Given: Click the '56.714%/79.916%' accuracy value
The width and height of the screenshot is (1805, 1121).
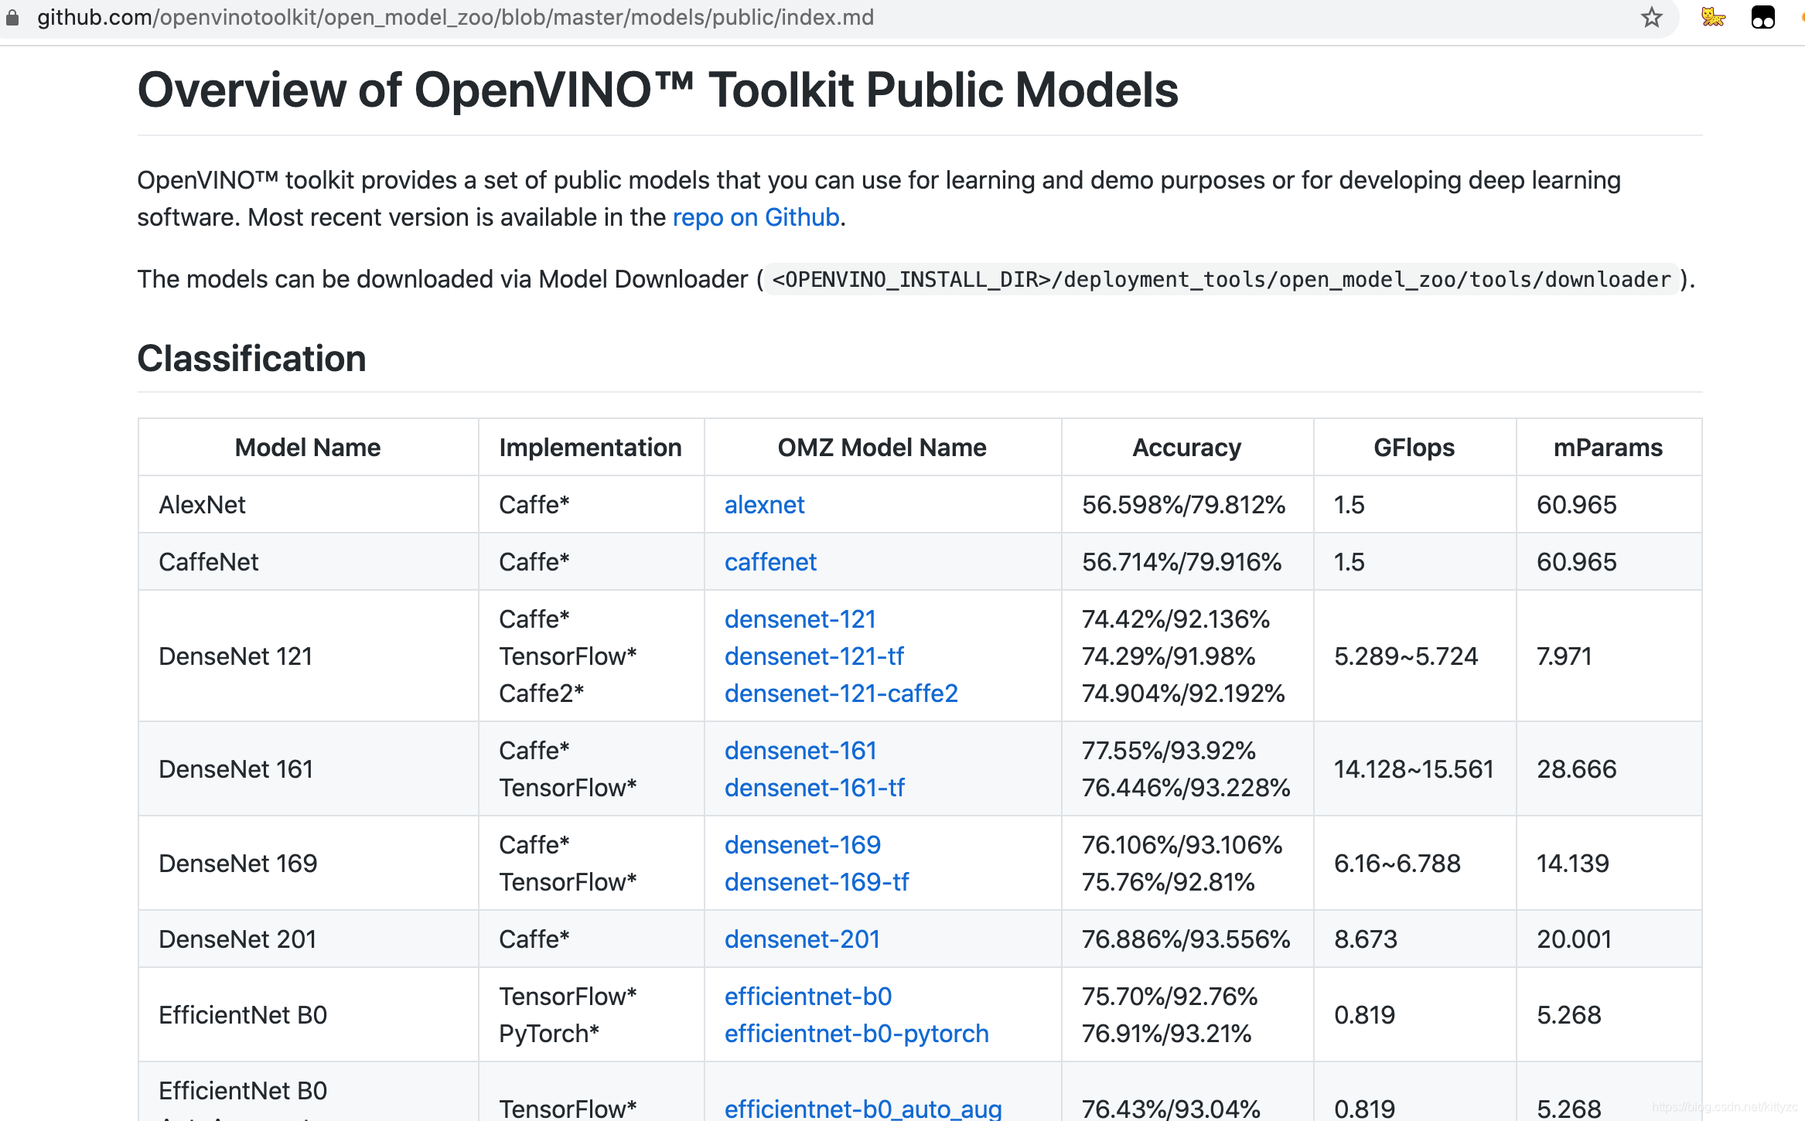Looking at the screenshot, I should coord(1182,562).
